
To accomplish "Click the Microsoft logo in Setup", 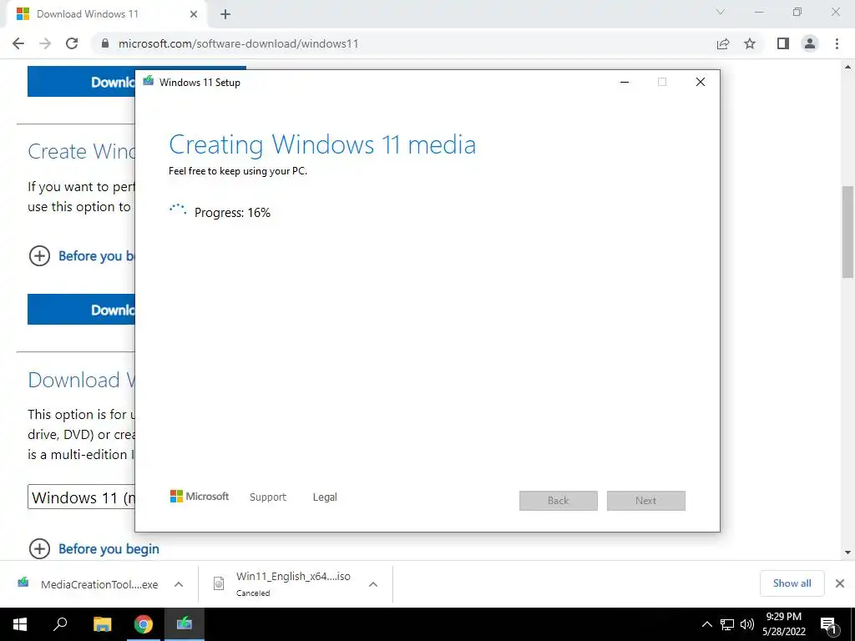I will [x=200, y=497].
